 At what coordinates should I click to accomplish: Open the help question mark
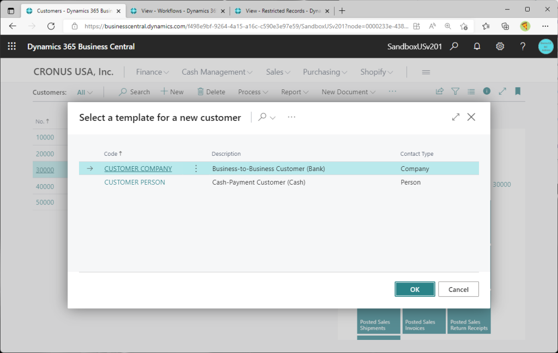[x=523, y=46]
